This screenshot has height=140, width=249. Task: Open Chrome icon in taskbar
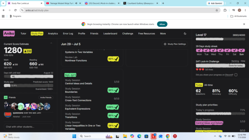click(168, 136)
